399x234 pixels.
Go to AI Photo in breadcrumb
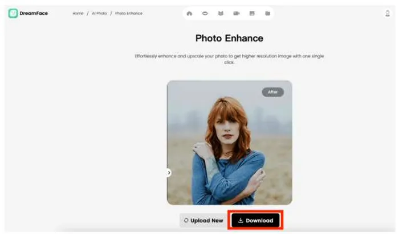99,13
